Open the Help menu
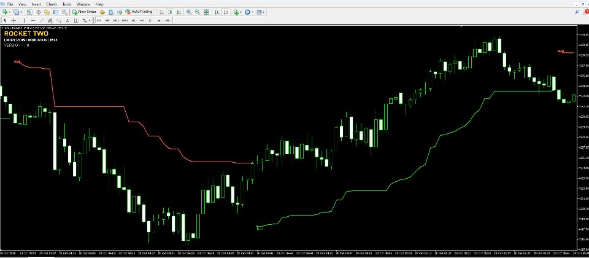589x258 pixels. [99, 4]
